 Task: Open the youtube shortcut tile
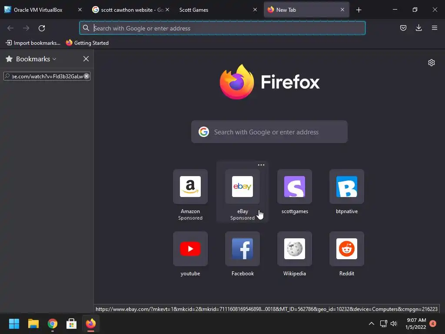(x=190, y=249)
